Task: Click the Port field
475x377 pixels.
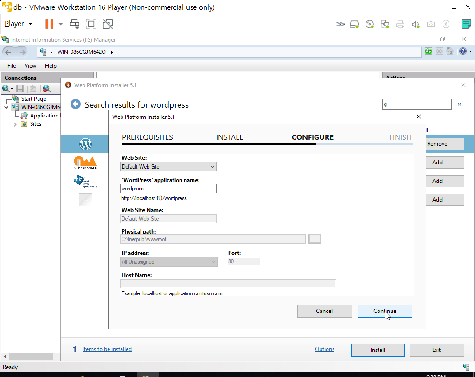Action: coord(244,261)
